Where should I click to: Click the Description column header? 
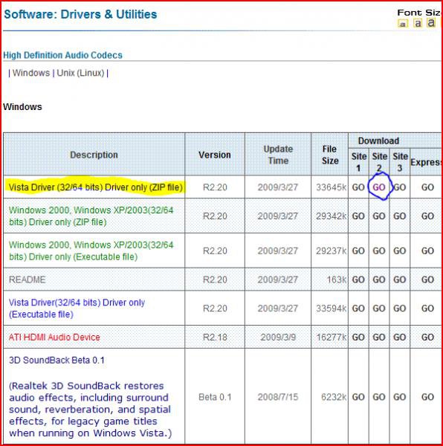click(x=94, y=155)
